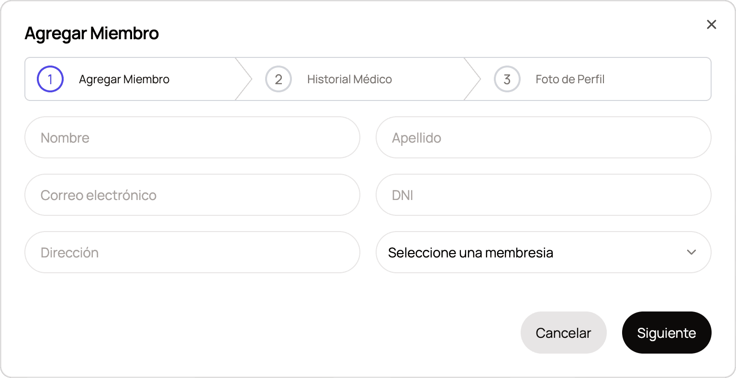Focus the Apellido text field
736x378 pixels.
543,137
